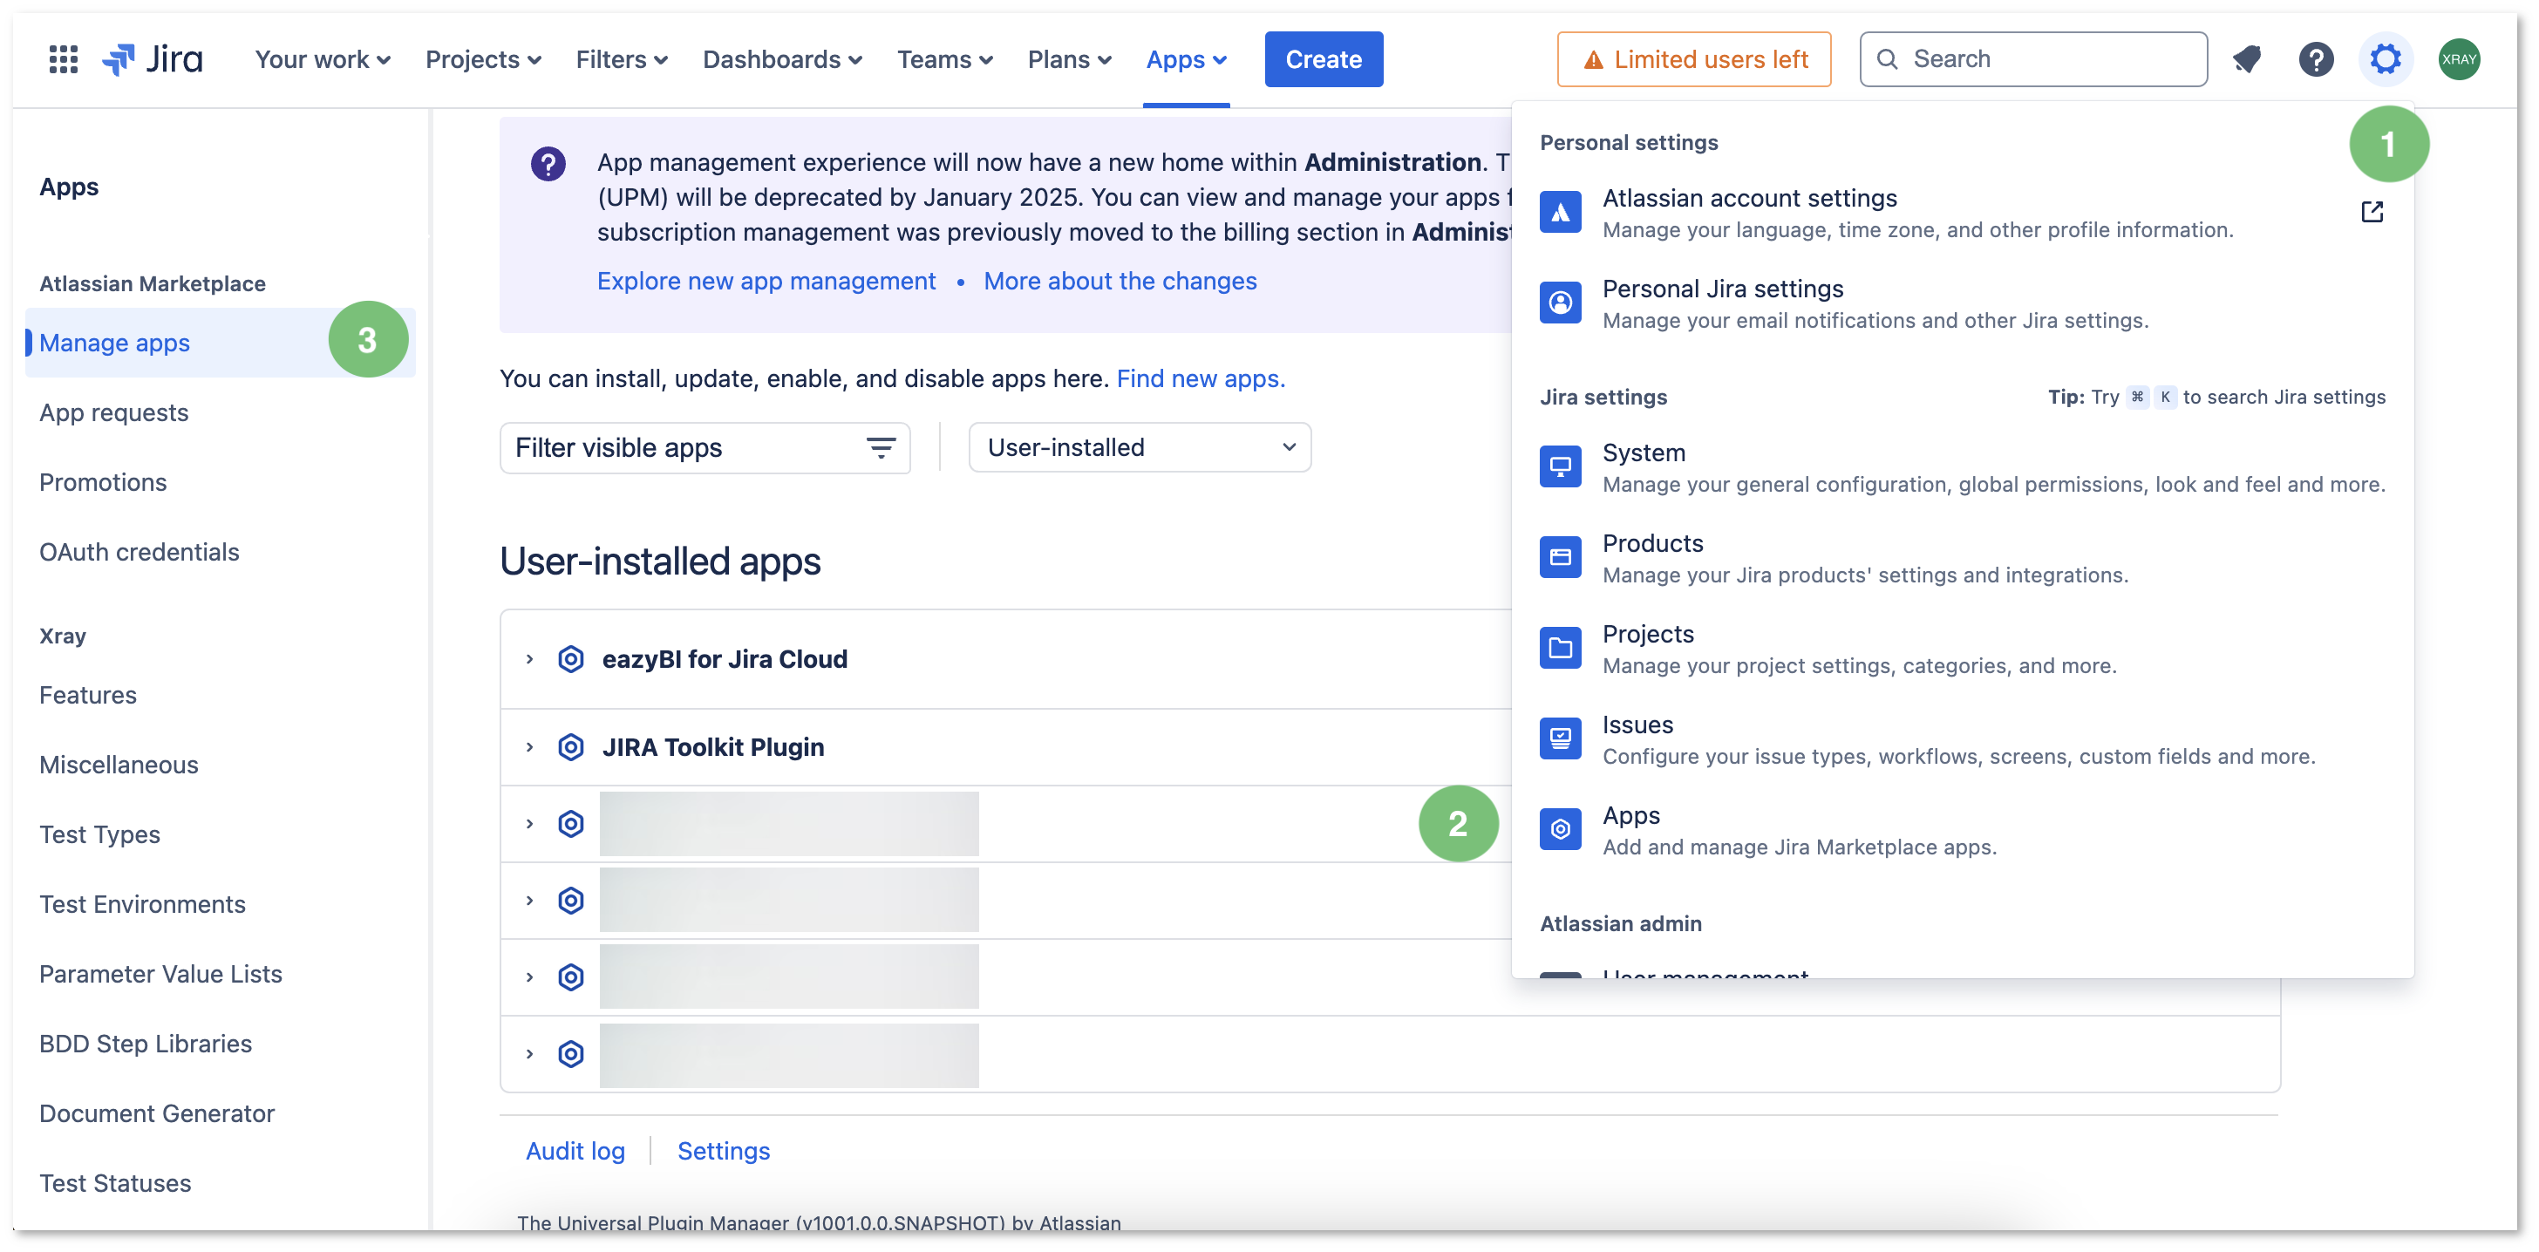Open Test Types in the sidebar
The height and width of the screenshot is (1252, 2539).
click(x=99, y=836)
